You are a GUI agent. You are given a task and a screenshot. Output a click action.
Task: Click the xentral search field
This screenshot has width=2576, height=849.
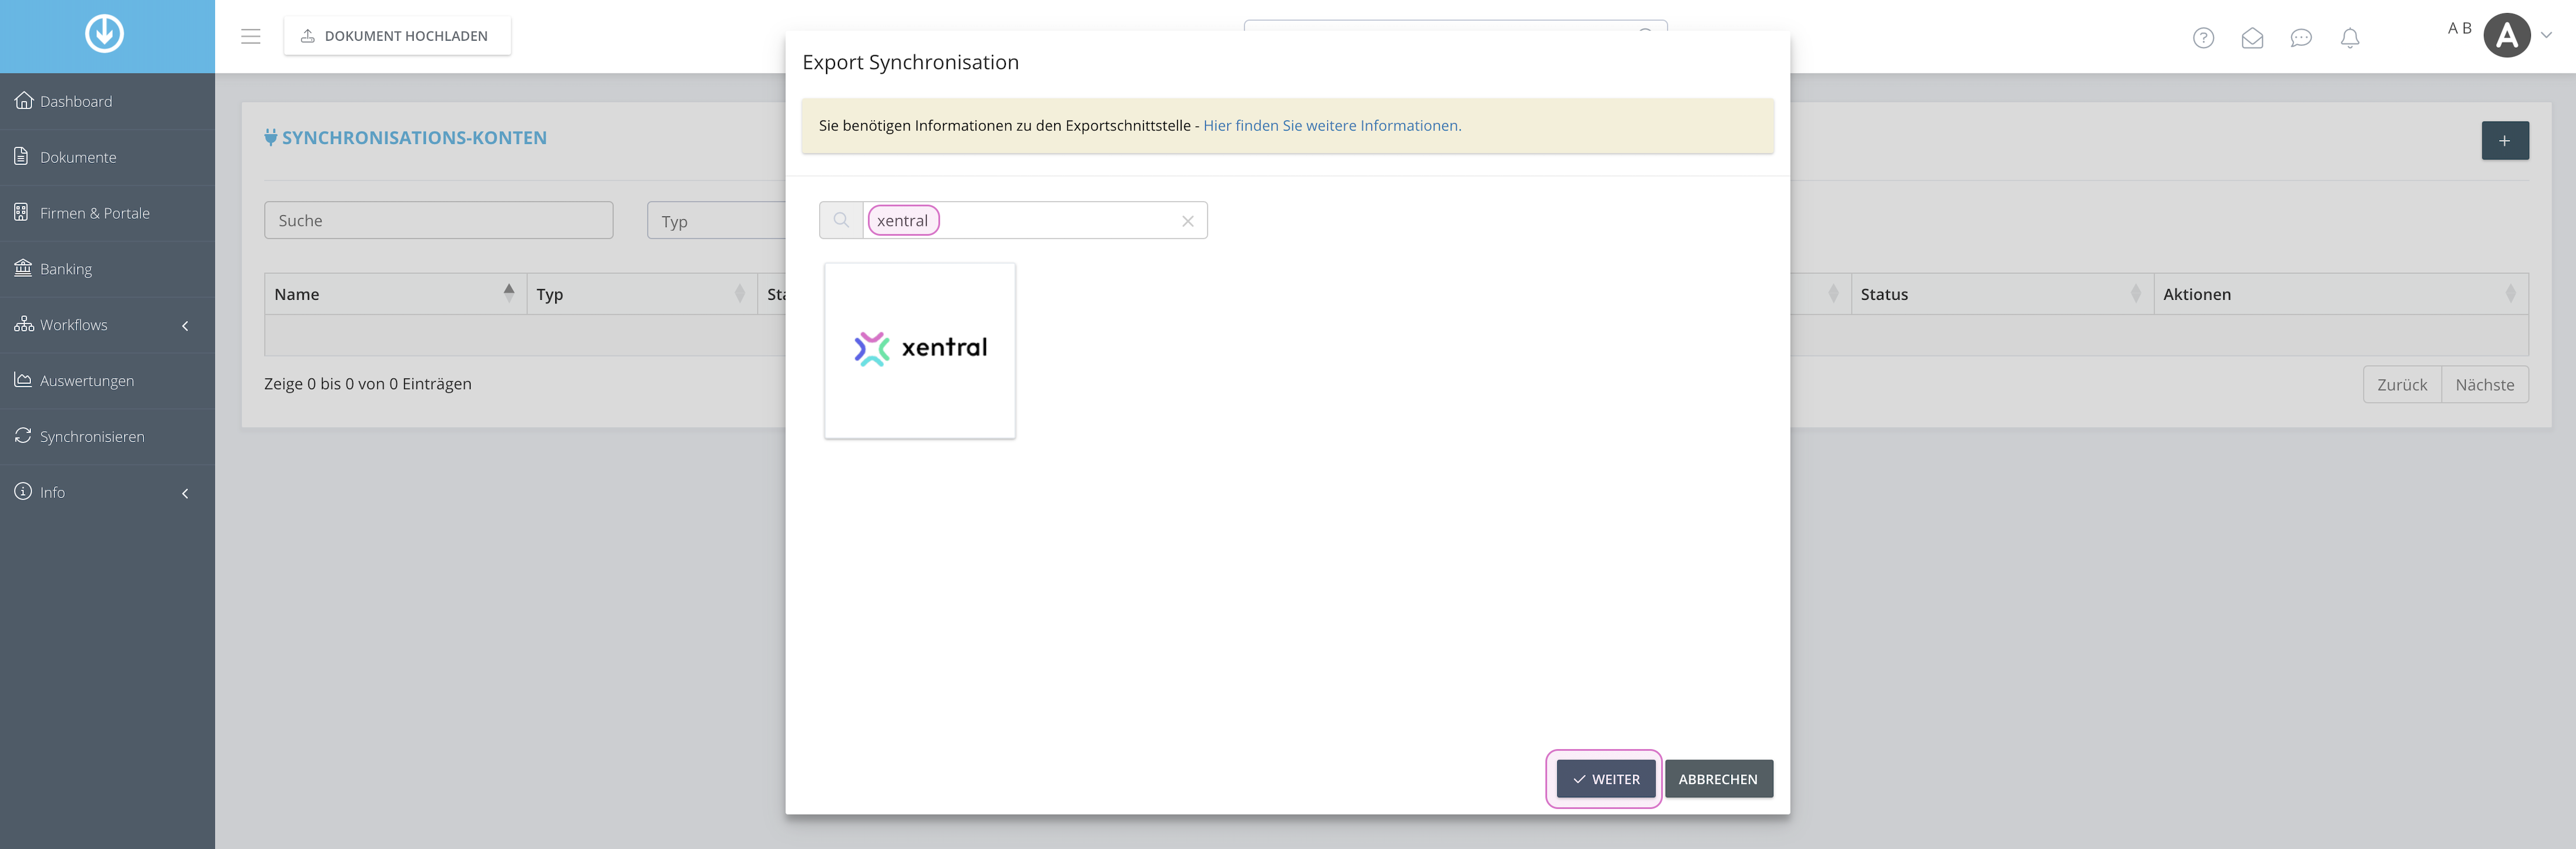point(1035,220)
